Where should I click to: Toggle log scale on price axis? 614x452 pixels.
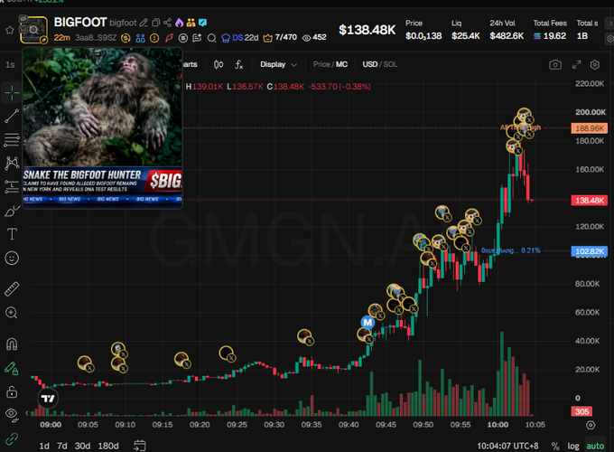[x=573, y=446]
